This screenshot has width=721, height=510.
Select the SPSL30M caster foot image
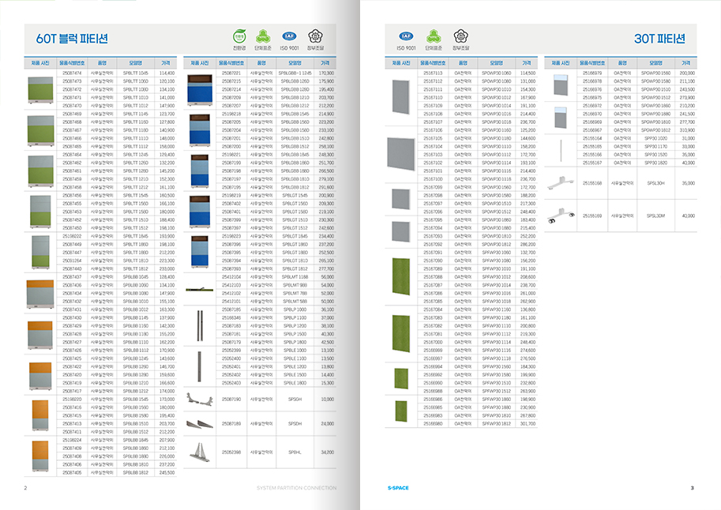tap(560, 215)
